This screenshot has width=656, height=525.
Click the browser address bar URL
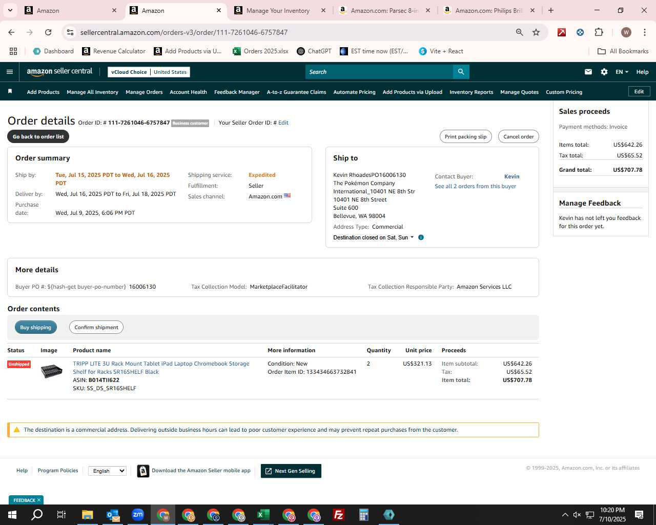[184, 32]
